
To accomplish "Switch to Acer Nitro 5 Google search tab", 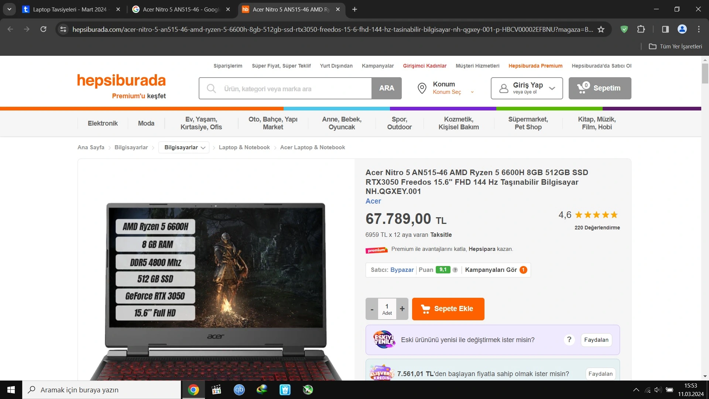I will click(x=181, y=9).
